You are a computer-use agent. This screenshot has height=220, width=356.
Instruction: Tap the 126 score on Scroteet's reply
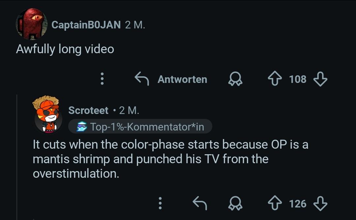pyautogui.click(x=298, y=204)
